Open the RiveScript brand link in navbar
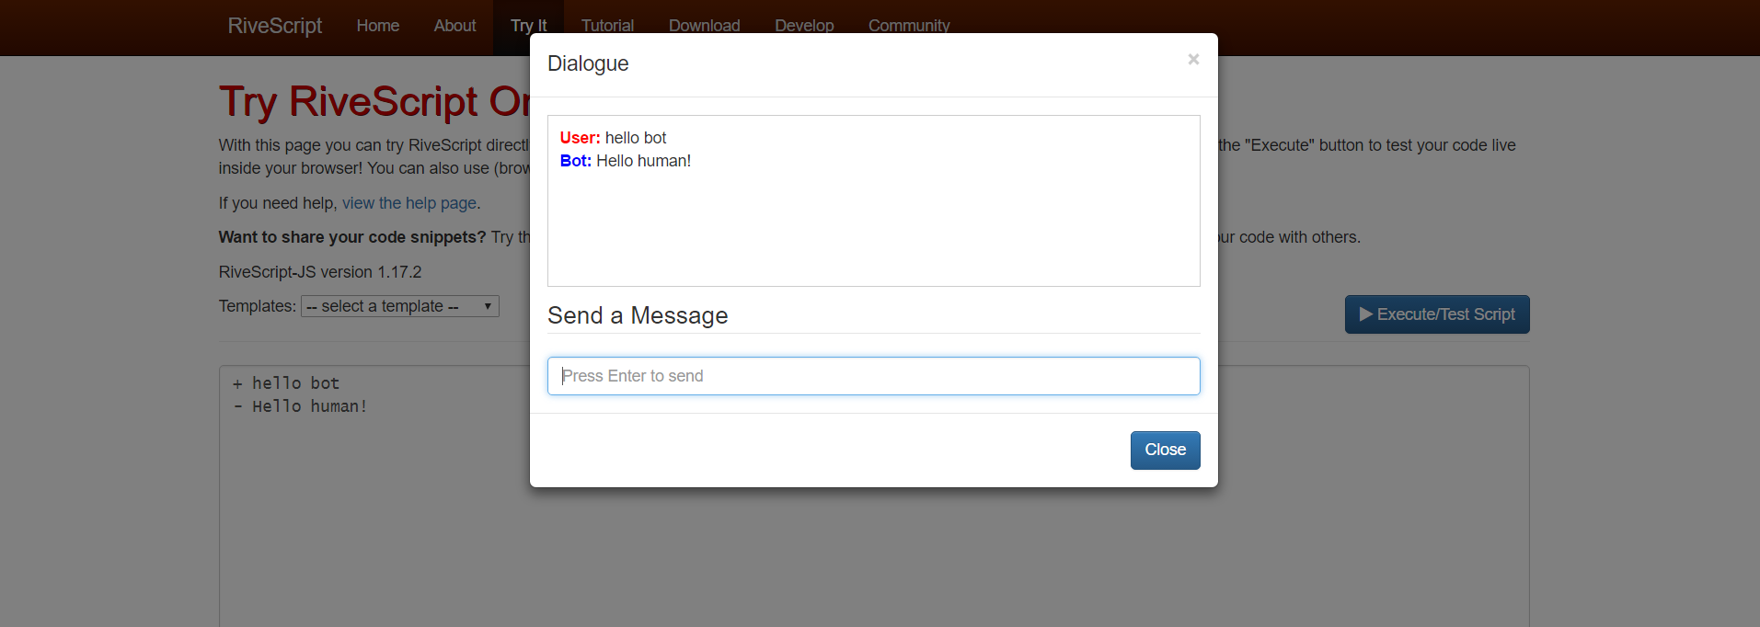1760x627 pixels. tap(274, 26)
